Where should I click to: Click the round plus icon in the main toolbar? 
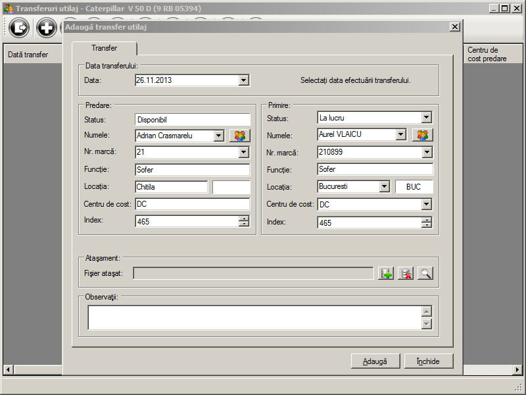click(x=46, y=28)
